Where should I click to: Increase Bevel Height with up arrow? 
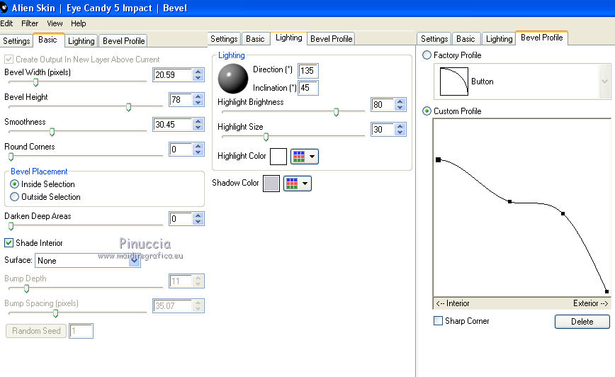pyautogui.click(x=198, y=96)
